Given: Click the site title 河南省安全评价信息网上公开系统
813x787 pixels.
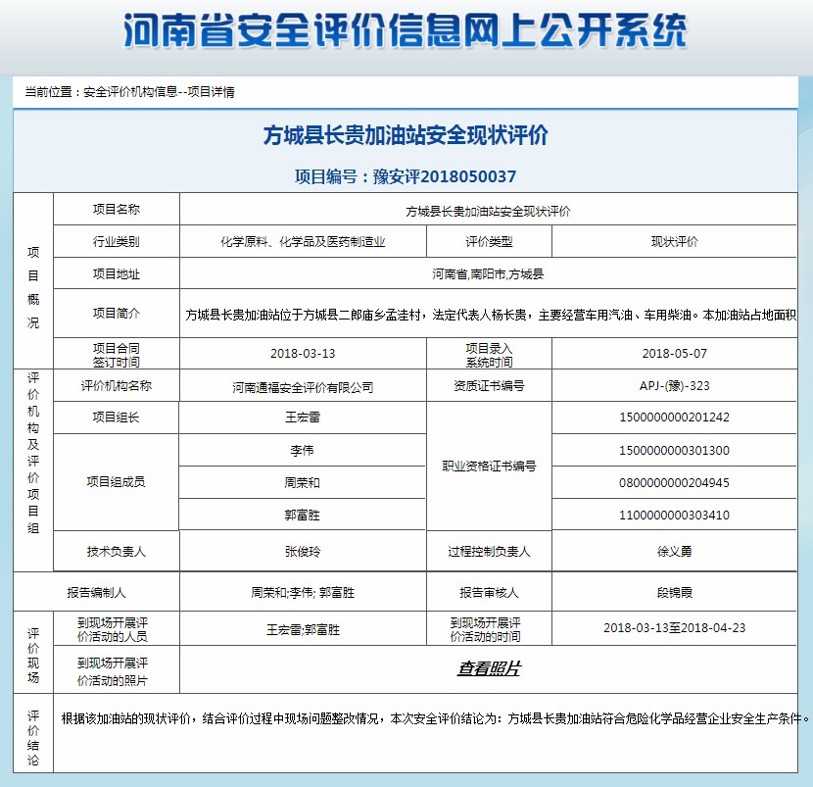Looking at the screenshot, I should click(x=406, y=30).
